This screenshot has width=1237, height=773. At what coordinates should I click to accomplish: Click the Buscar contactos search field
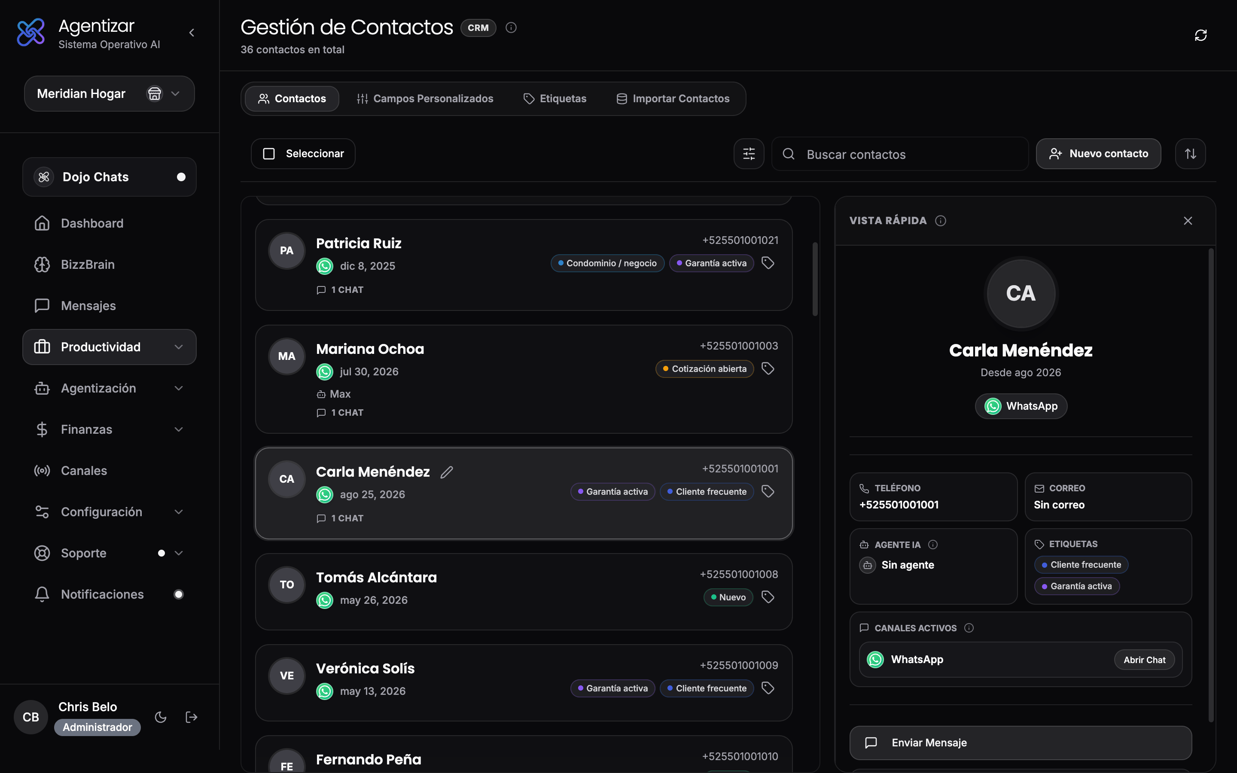[900, 154]
